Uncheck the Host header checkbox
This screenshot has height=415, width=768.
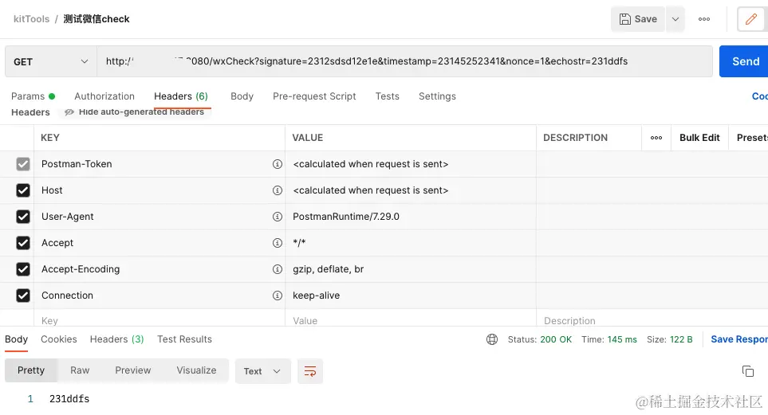pos(23,190)
